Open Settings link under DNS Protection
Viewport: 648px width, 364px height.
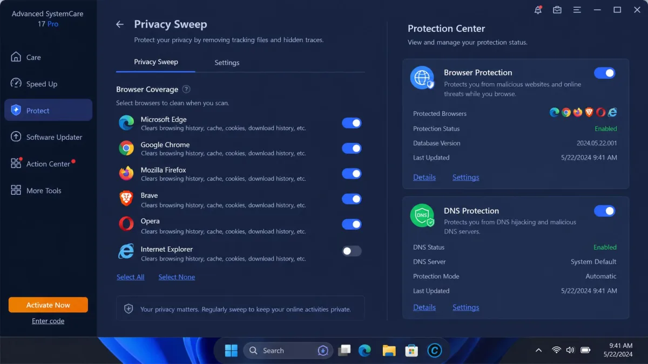[465, 307]
